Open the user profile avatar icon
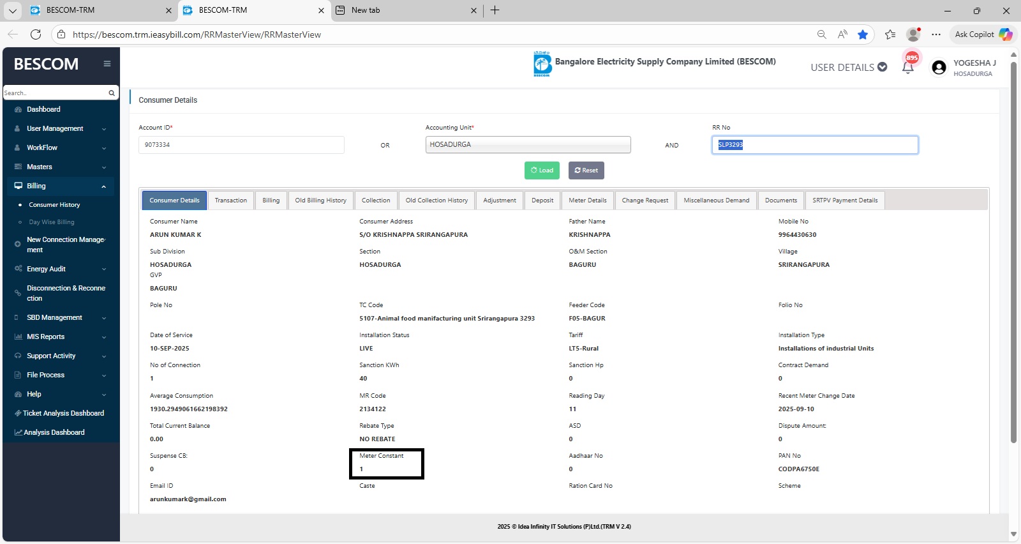This screenshot has width=1021, height=544. pos(939,68)
